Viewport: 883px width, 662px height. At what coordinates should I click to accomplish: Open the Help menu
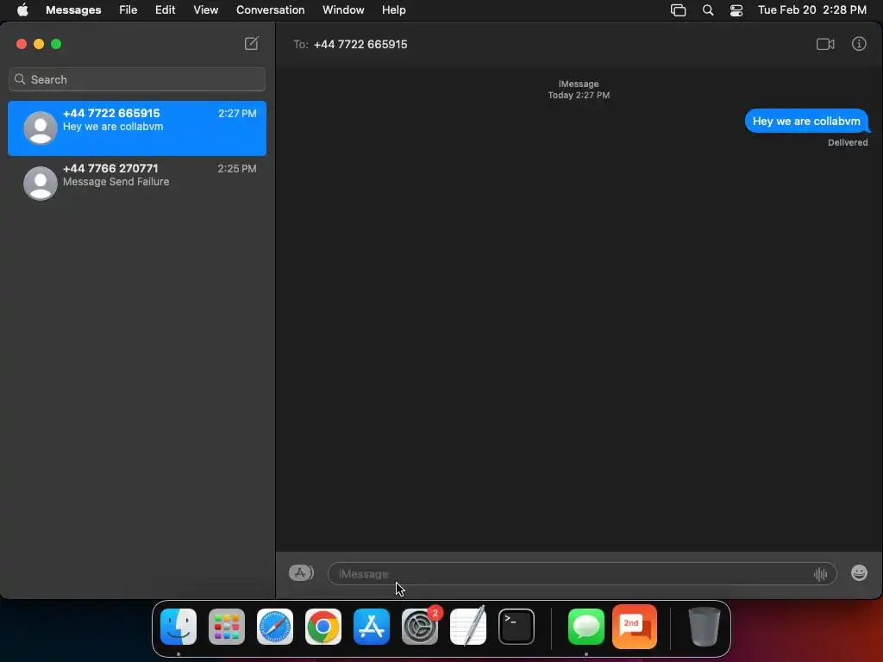click(393, 10)
